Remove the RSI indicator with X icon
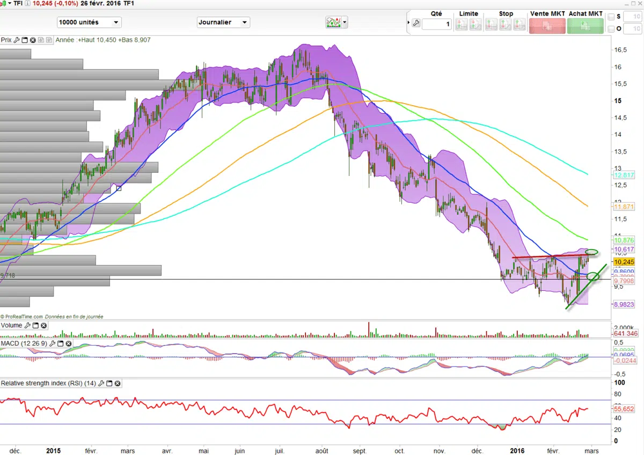644x455 pixels. 117,383
